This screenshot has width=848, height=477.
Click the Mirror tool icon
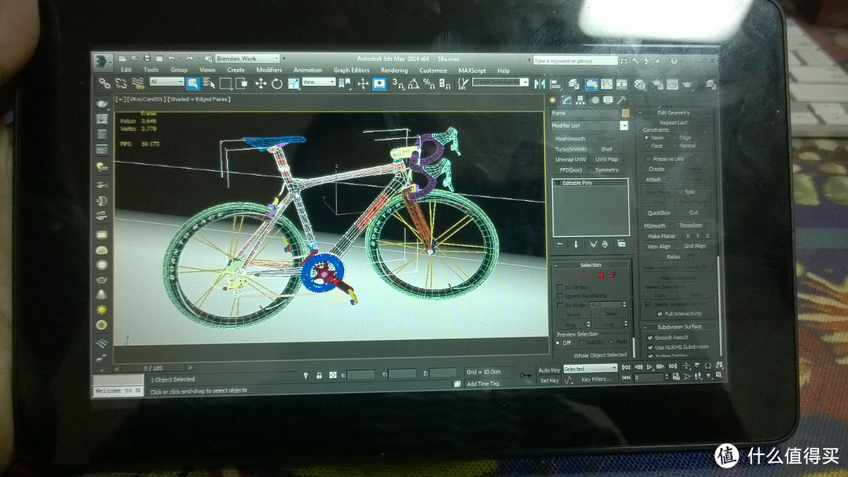point(539,84)
